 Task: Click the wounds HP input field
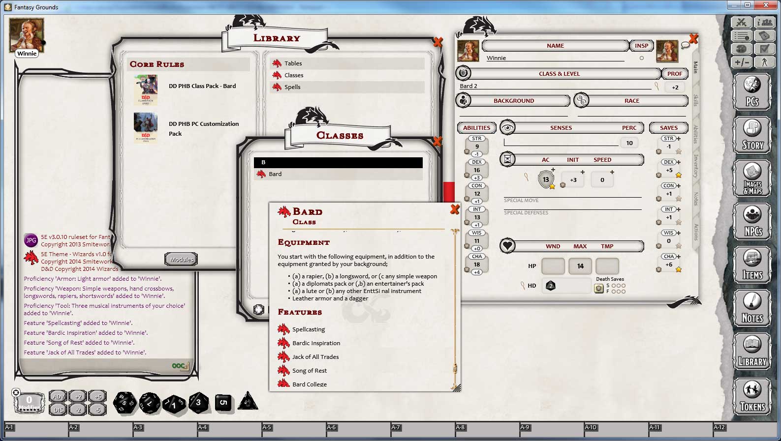(553, 266)
